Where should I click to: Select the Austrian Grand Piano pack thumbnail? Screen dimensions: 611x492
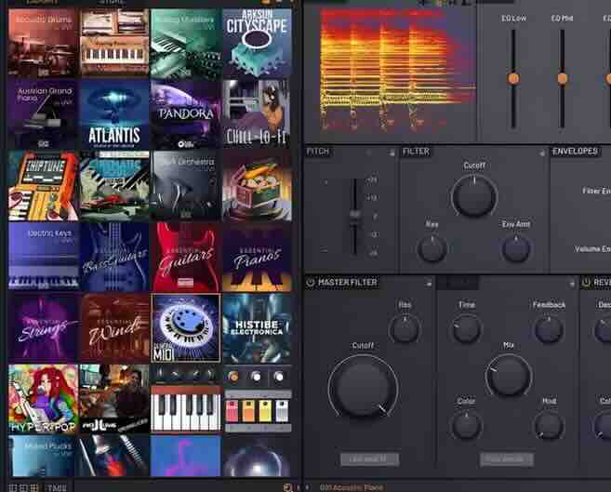(43, 113)
